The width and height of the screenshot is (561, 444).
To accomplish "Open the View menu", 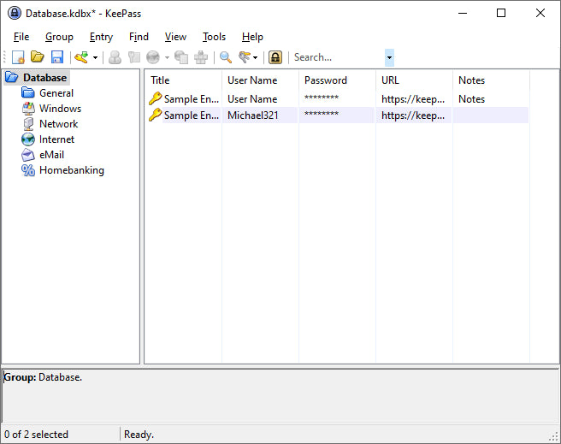I will pos(175,37).
